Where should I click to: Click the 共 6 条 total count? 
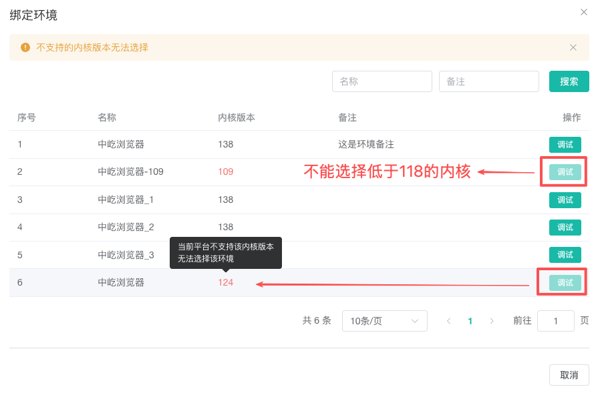317,321
